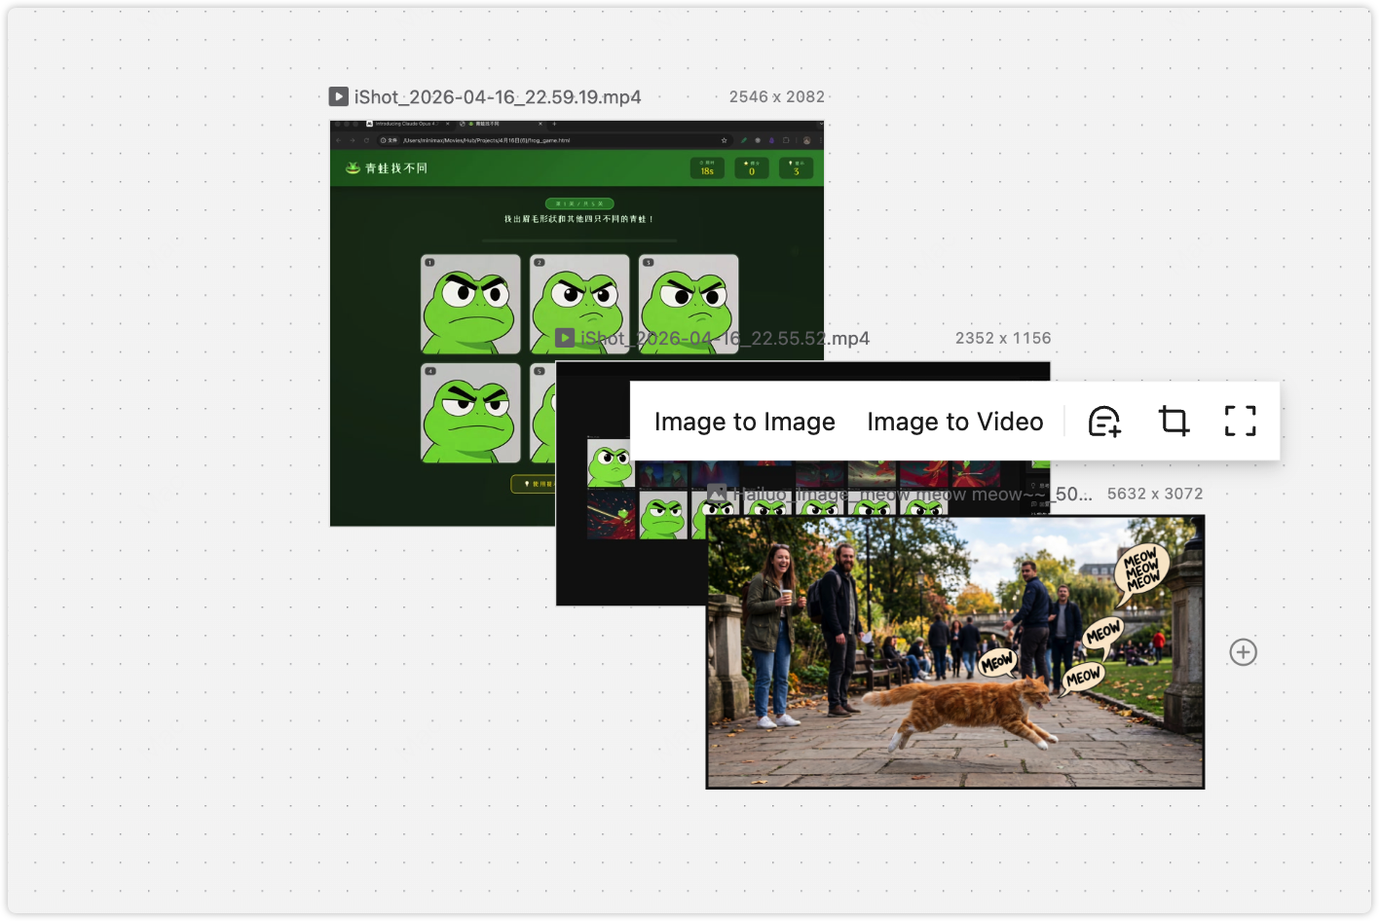Screen dimensions: 1379x921
Task: Select the crop tool icon
Action: point(1174,422)
